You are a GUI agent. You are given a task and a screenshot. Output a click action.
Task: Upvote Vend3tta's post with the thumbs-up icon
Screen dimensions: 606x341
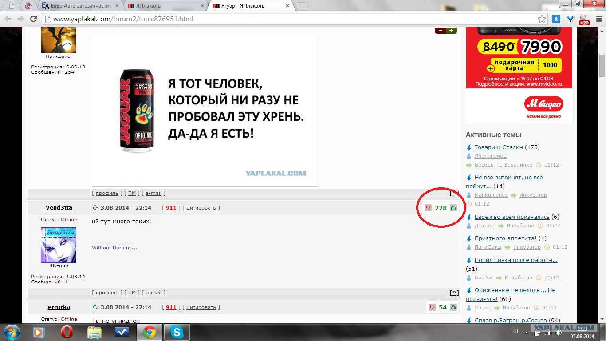tap(453, 208)
